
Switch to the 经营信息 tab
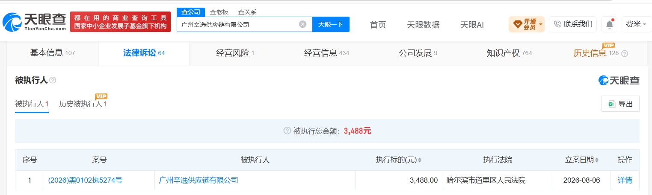tap(326, 53)
